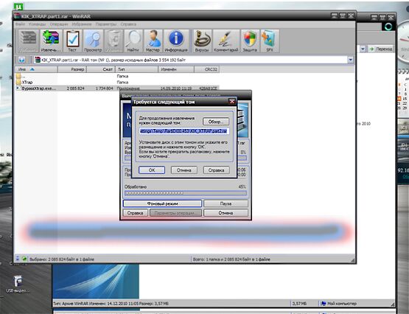
Task: Launch the Мастер (Wizard) tool
Action: click(153, 41)
